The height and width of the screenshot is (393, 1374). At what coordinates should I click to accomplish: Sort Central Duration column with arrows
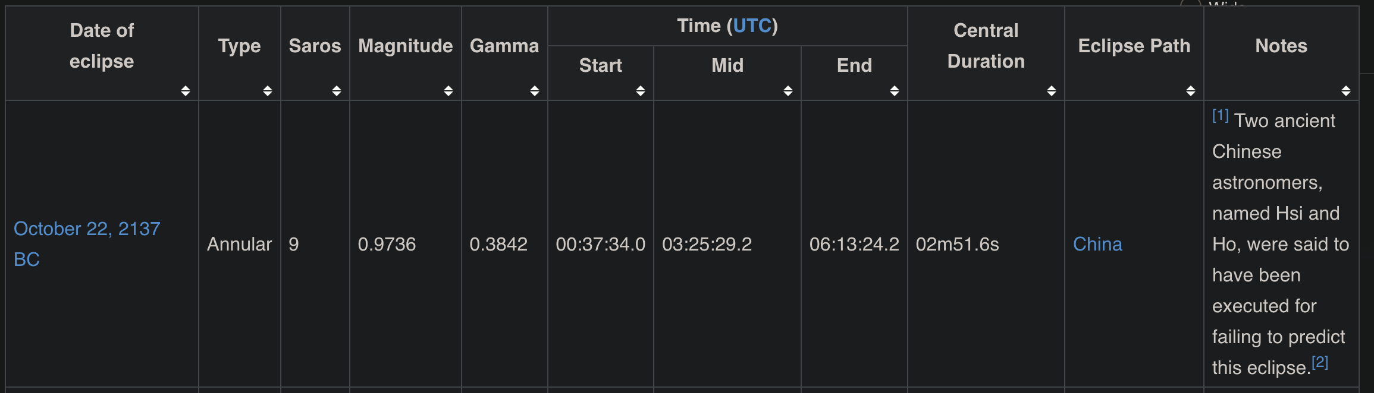click(1052, 91)
